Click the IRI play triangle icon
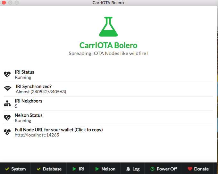The height and width of the screenshot is (174, 218). (74, 169)
